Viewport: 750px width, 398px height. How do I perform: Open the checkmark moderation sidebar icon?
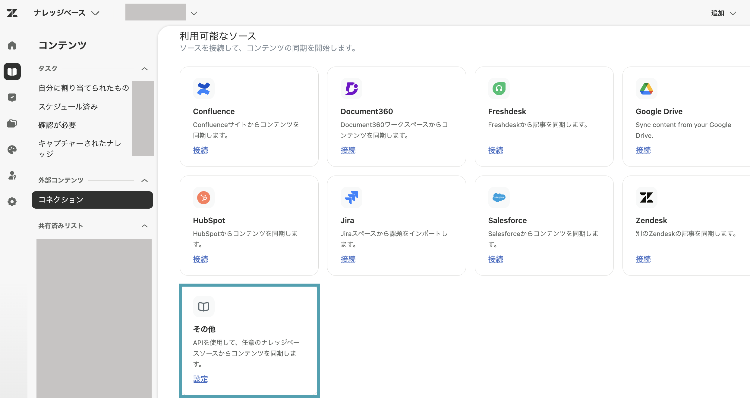12,98
